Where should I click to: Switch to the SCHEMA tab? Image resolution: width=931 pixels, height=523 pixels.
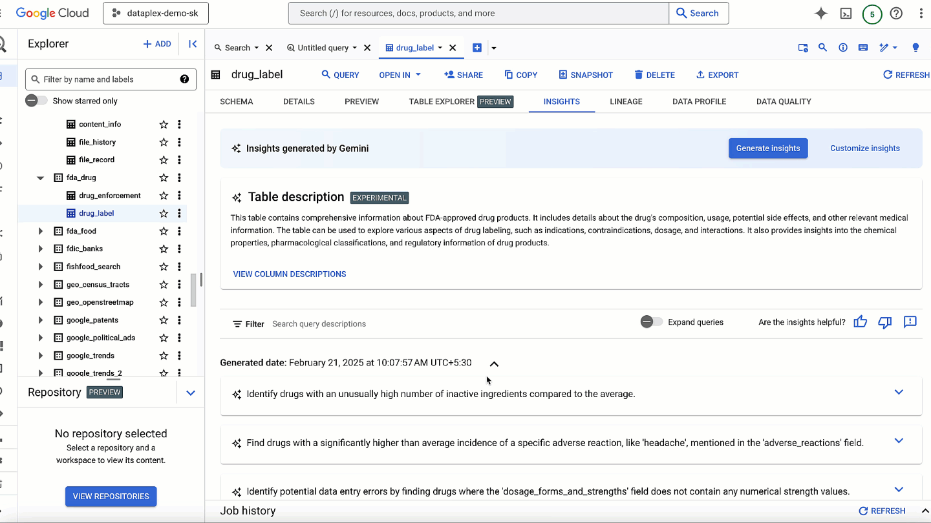point(237,101)
